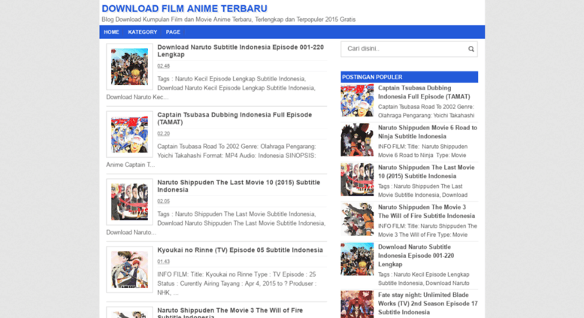
Task: Click the search magnifier icon
Action: [x=471, y=49]
